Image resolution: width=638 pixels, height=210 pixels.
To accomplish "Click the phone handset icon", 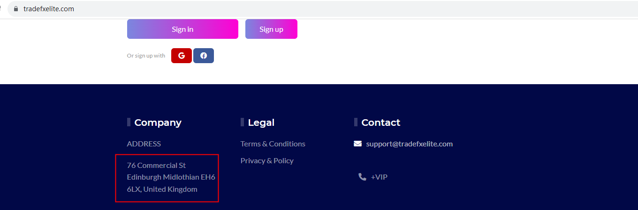I will [x=362, y=177].
